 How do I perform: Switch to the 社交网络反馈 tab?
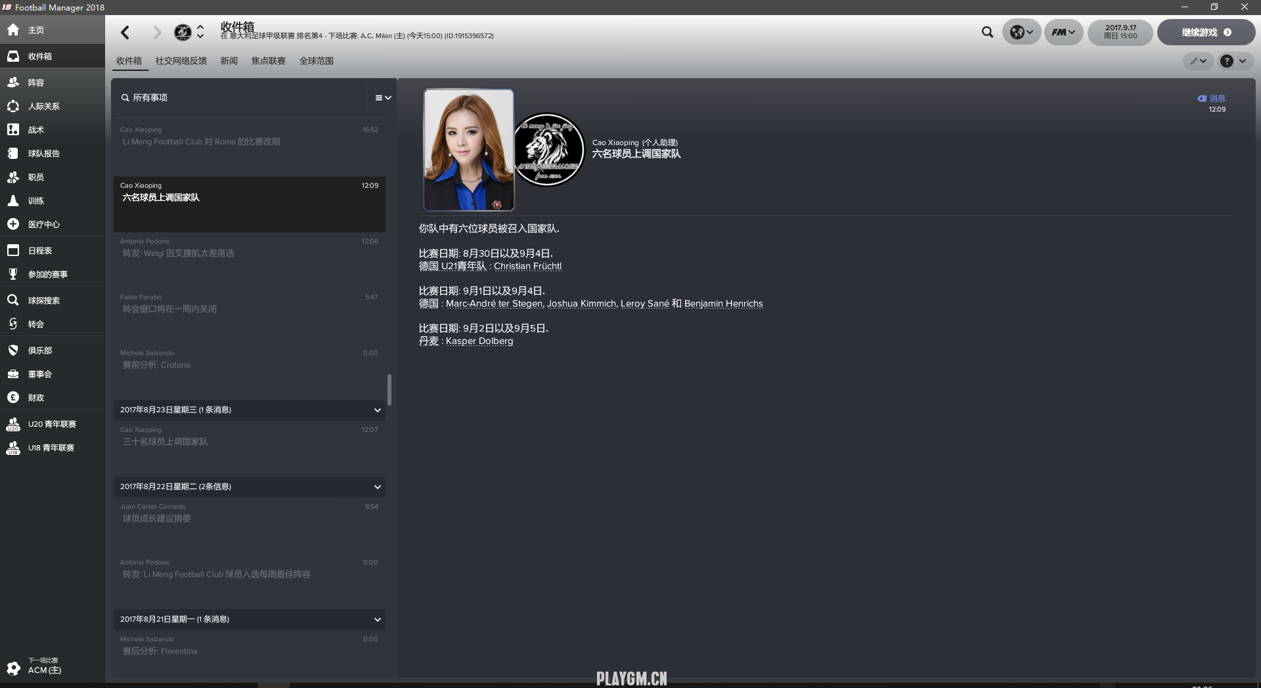(x=181, y=61)
